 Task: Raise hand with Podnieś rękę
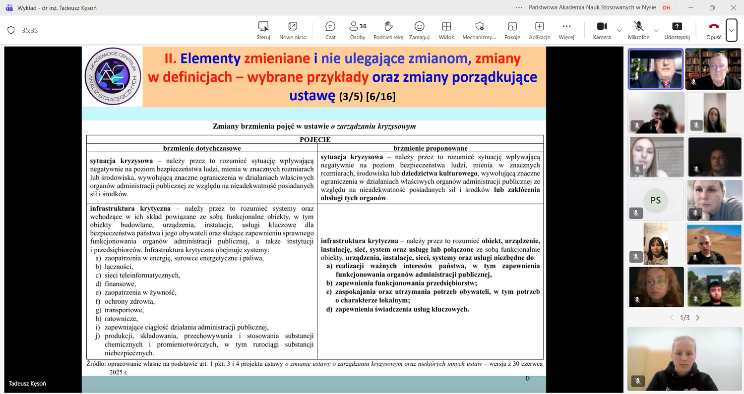(388, 30)
